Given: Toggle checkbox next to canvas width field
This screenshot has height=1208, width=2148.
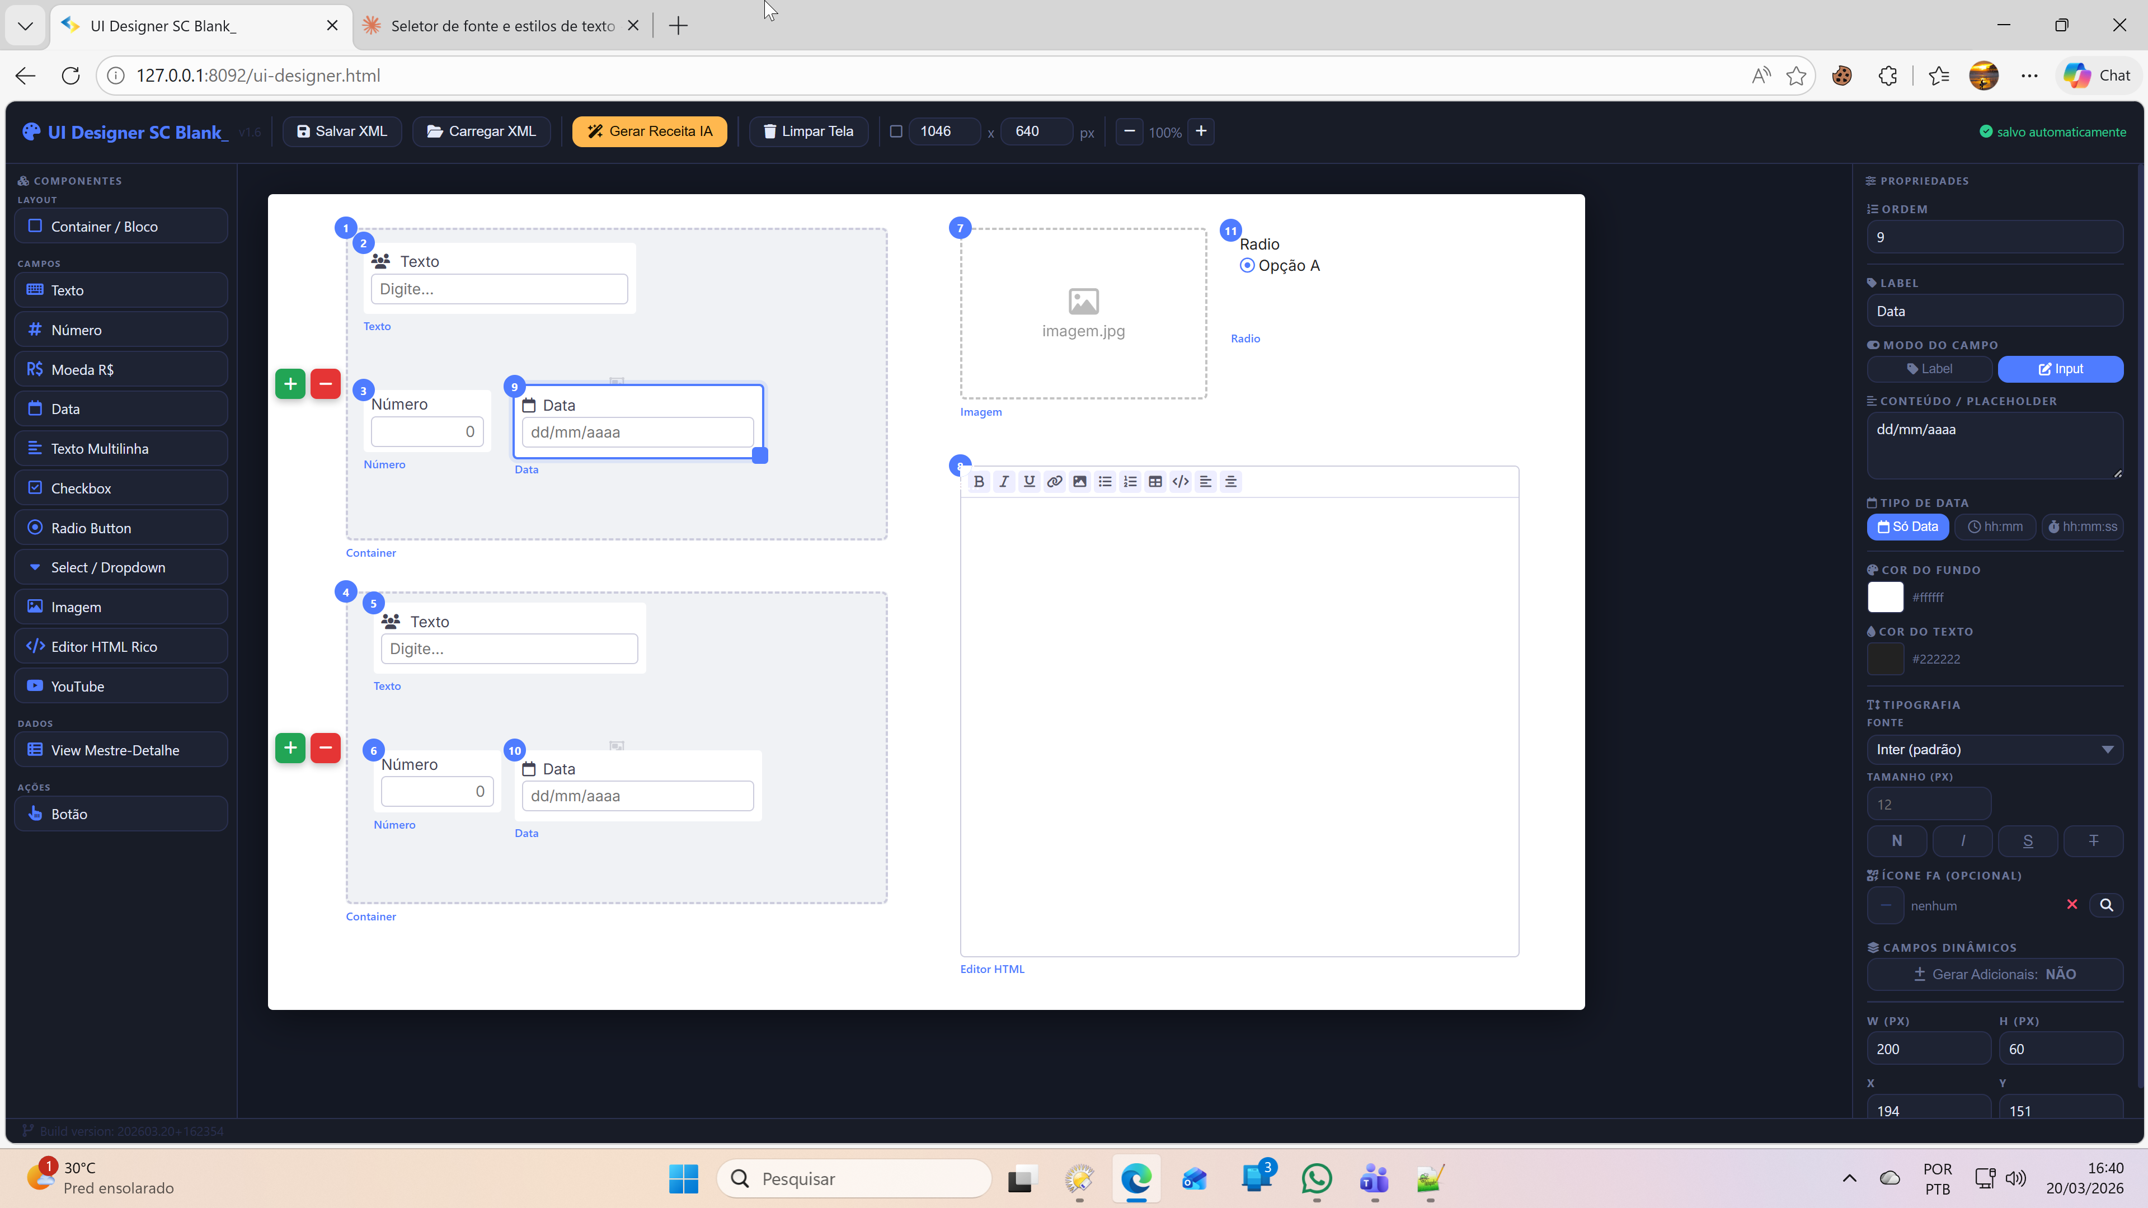Looking at the screenshot, I should coord(896,131).
